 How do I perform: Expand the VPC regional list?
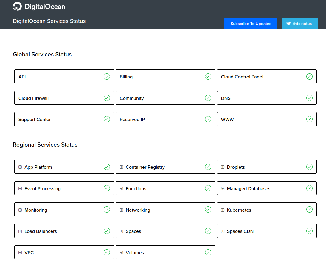pos(20,252)
